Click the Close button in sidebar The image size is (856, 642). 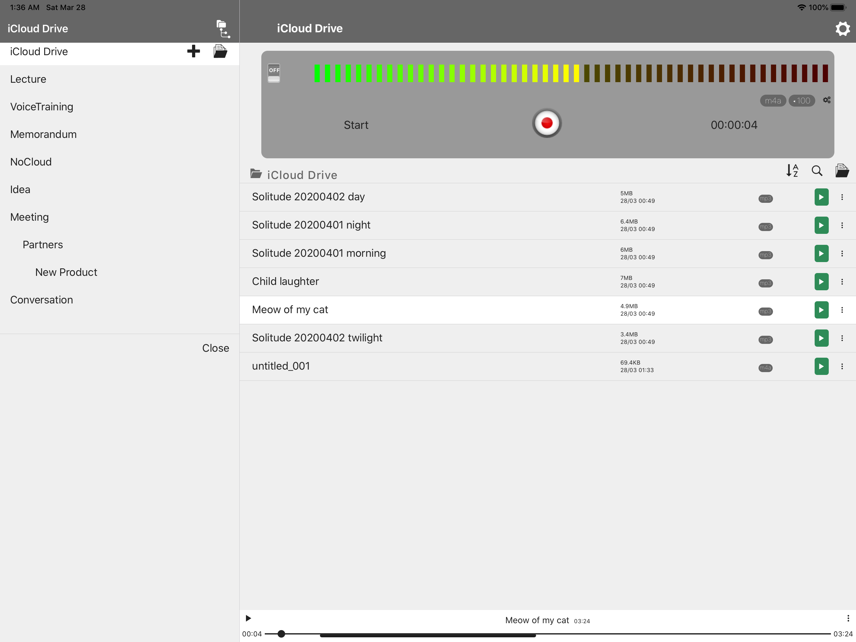[215, 348]
